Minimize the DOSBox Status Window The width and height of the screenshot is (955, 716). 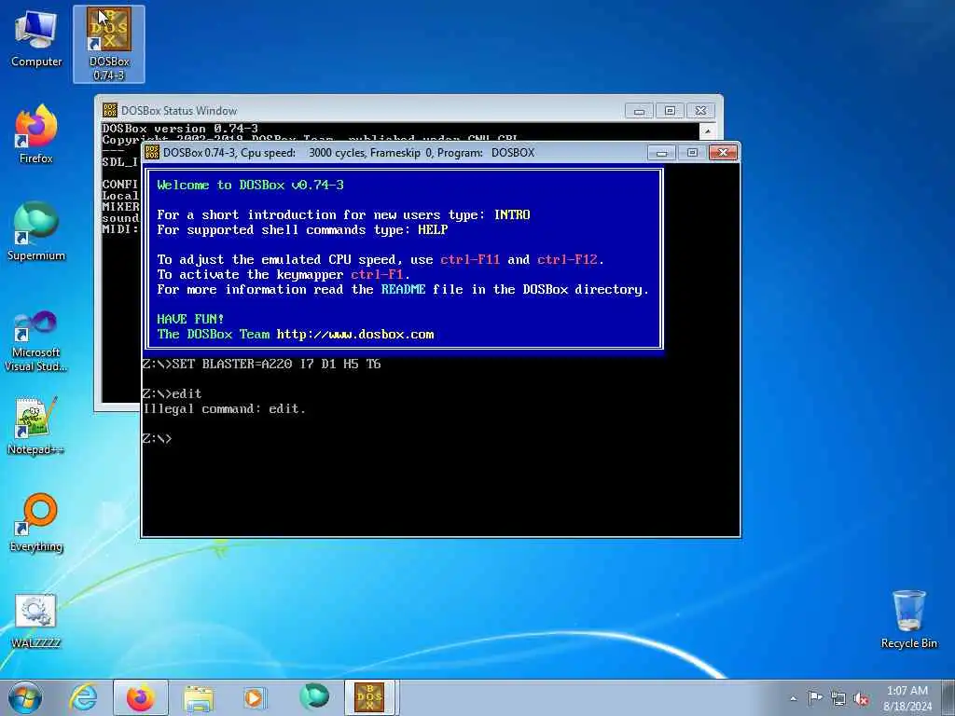coord(639,111)
